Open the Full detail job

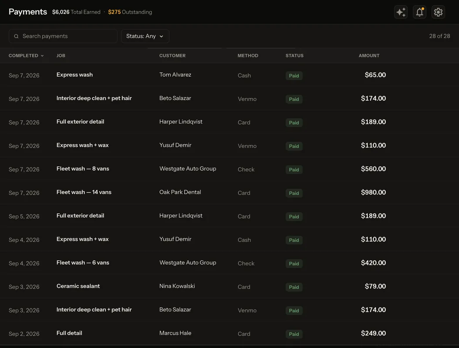pos(69,333)
